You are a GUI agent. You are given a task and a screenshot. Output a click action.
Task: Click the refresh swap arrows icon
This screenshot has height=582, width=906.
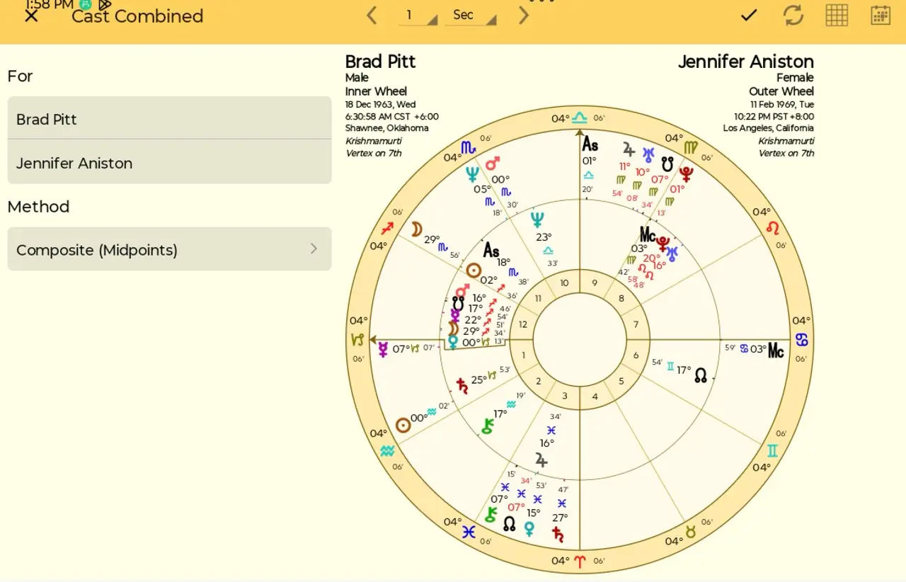[793, 15]
